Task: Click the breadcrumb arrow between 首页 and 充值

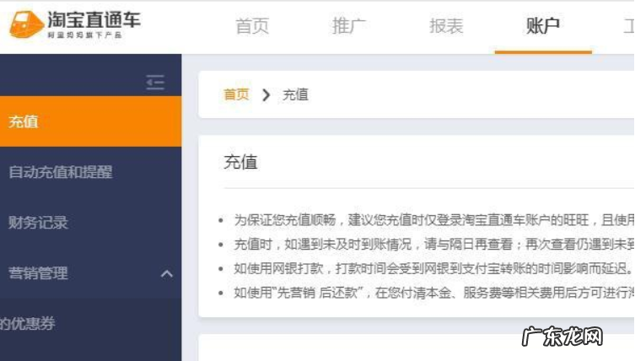Action: click(x=266, y=94)
